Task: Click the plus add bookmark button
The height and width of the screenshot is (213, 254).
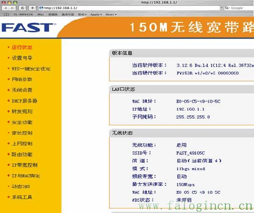Action: pyautogui.click(x=32, y=8)
